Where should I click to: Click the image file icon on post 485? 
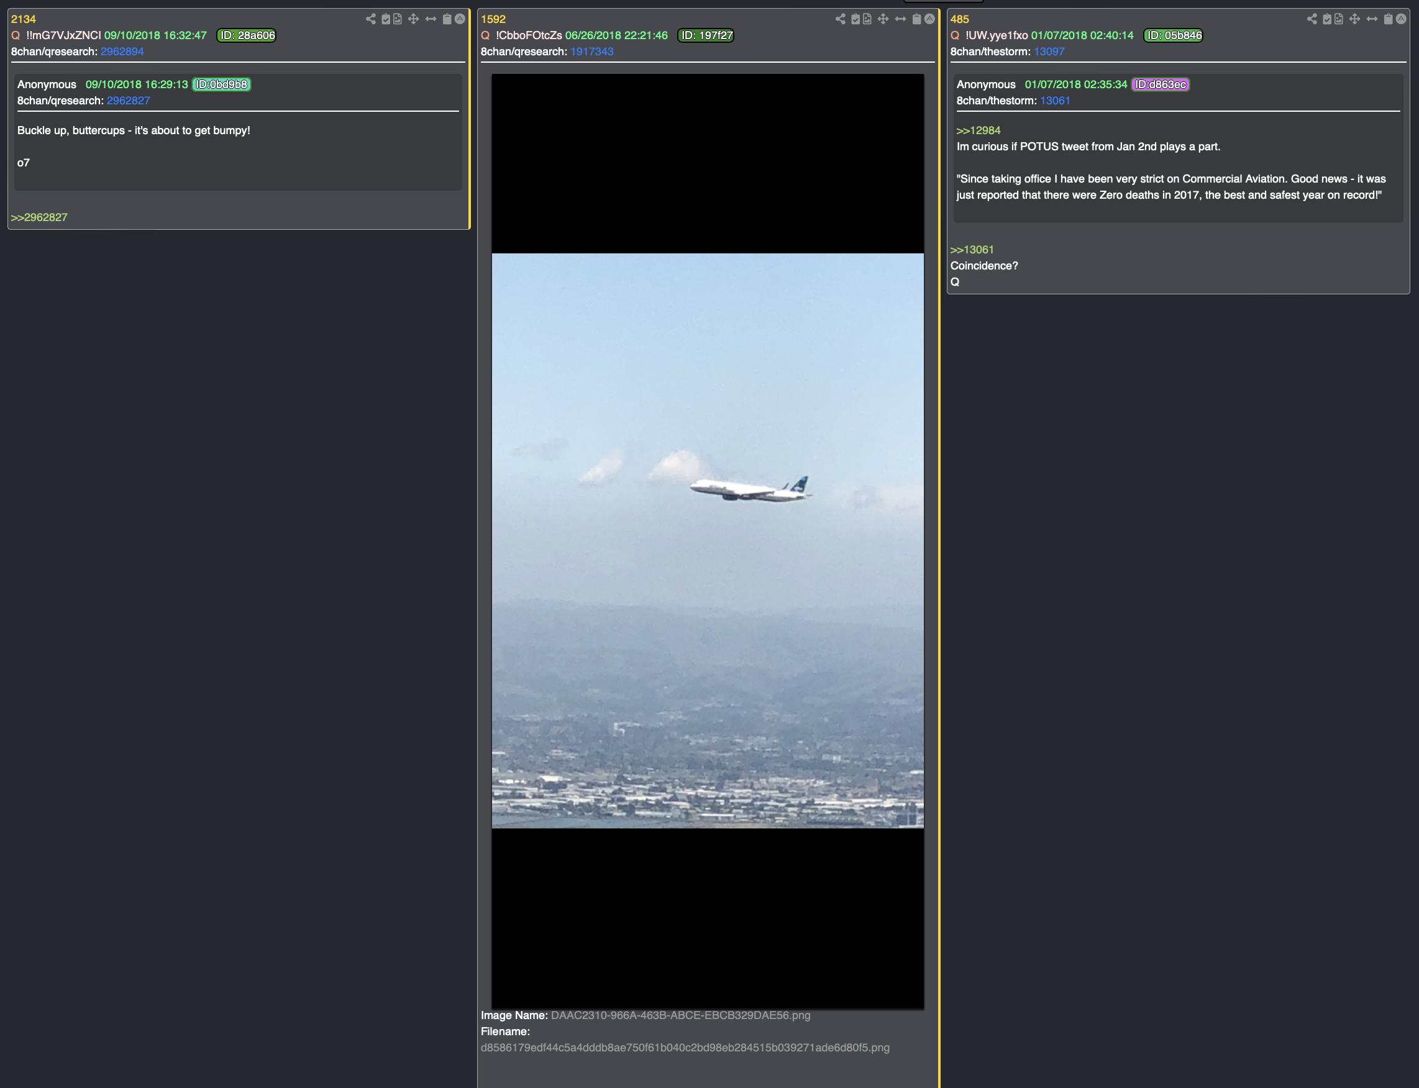(x=1339, y=19)
